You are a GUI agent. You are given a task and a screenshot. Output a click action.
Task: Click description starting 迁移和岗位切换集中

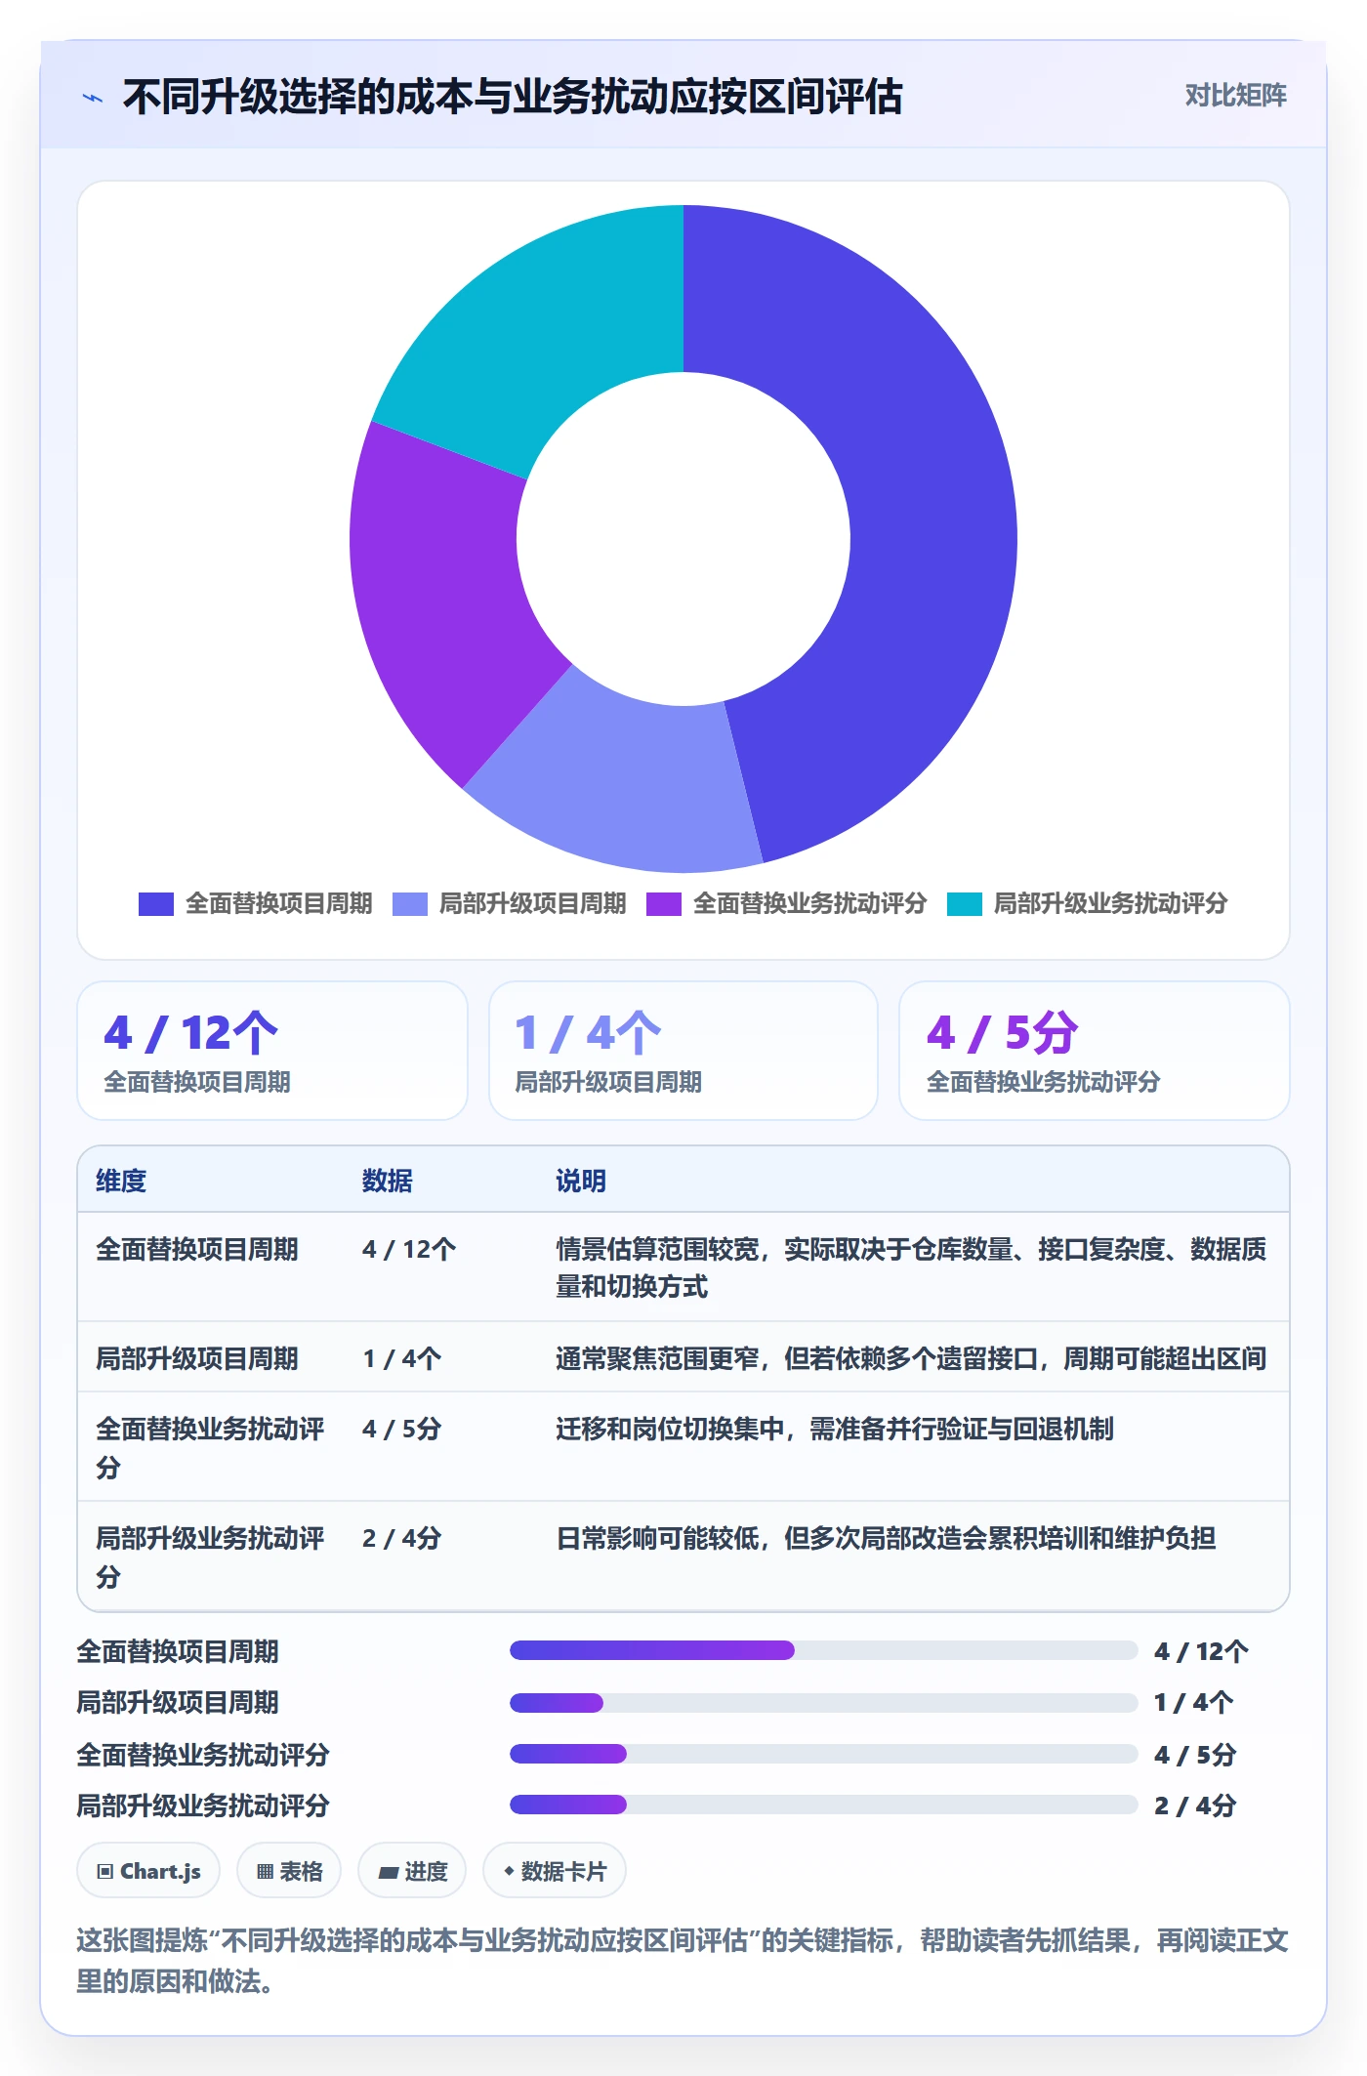pyautogui.click(x=835, y=1429)
